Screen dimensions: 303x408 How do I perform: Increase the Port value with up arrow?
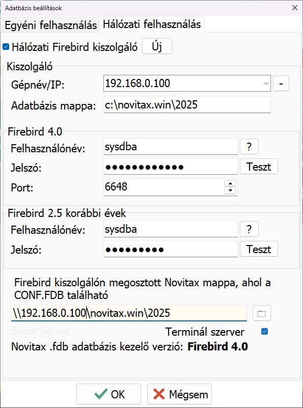point(230,183)
